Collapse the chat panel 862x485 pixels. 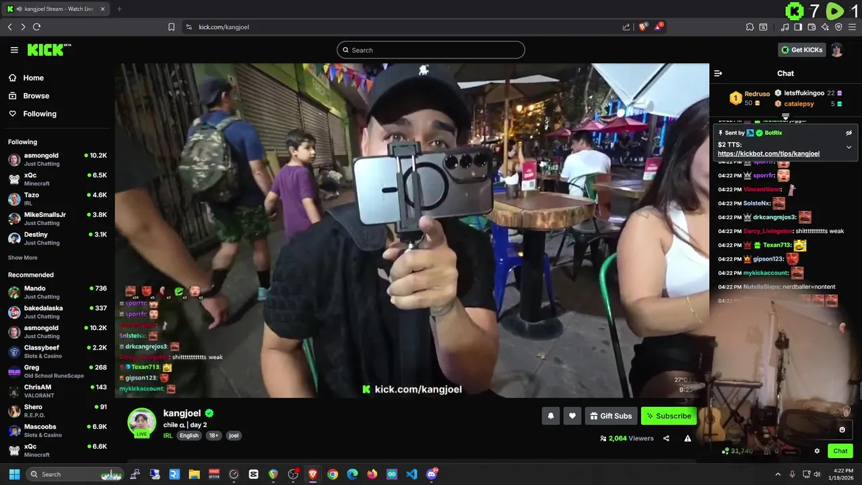(x=718, y=73)
